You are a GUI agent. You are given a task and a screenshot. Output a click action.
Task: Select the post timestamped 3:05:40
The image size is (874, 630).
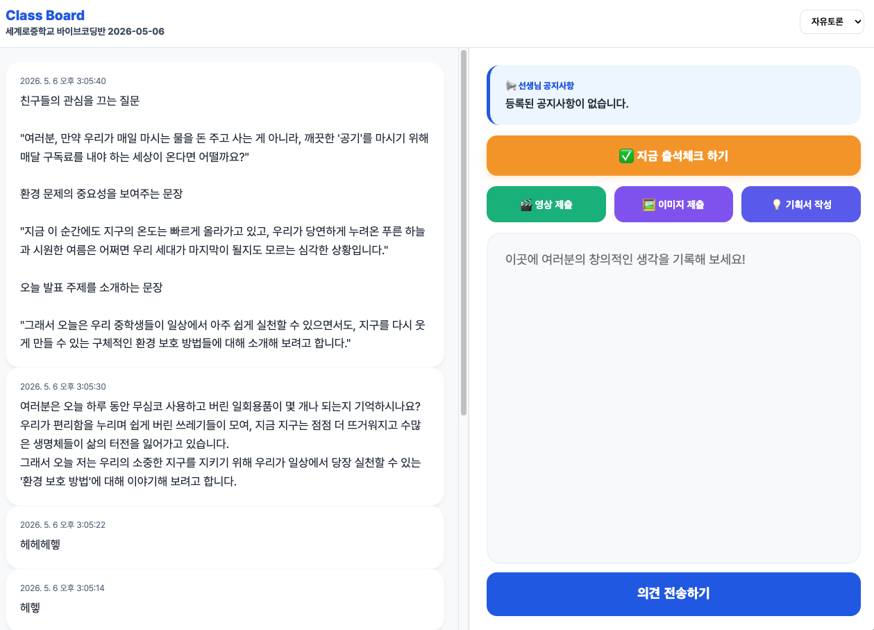tap(225, 215)
